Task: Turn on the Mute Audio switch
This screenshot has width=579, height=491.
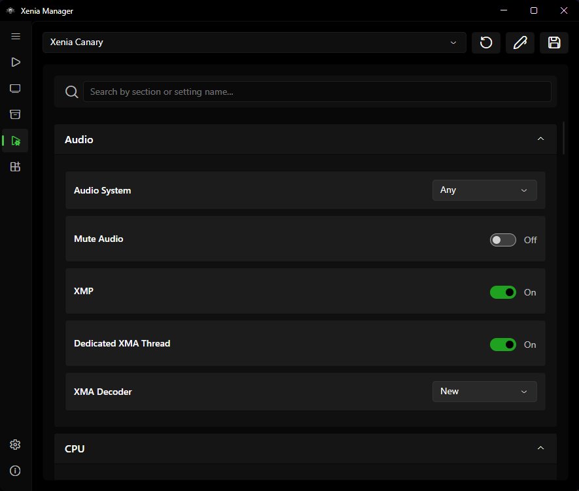Action: point(503,240)
